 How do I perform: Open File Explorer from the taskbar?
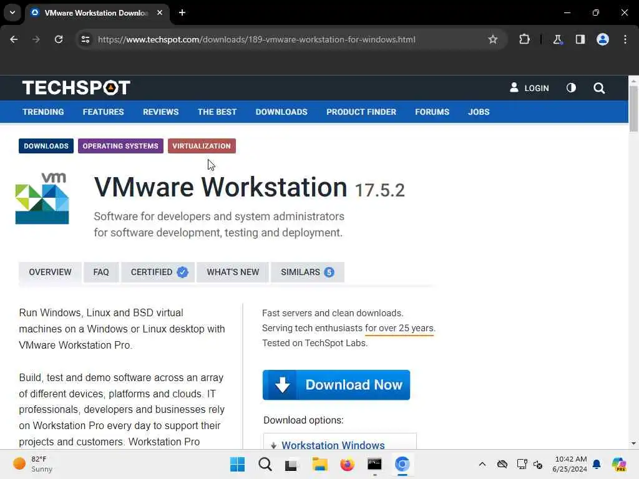point(320,464)
